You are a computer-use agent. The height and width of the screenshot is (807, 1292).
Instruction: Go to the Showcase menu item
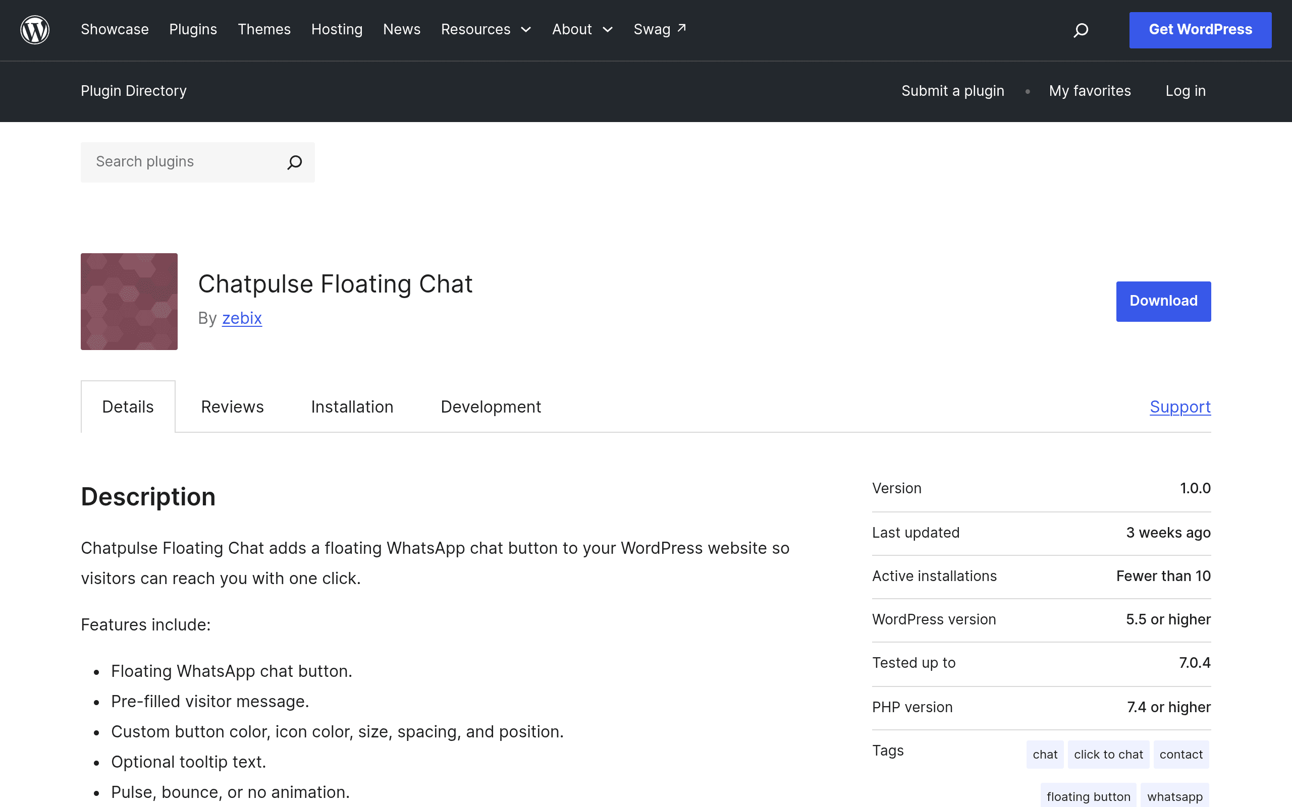coord(115,29)
